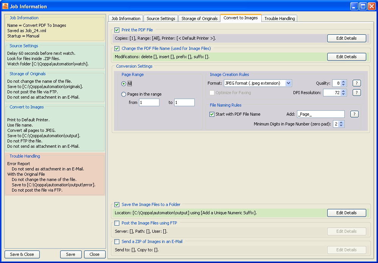Select Pages in the range radio button
Screen dimensions: 378x263
click(124, 94)
